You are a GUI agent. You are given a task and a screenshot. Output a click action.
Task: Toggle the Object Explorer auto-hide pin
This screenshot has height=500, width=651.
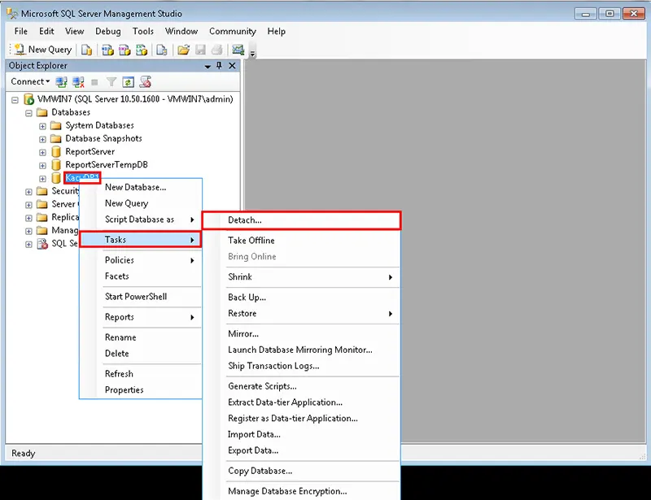tap(219, 66)
